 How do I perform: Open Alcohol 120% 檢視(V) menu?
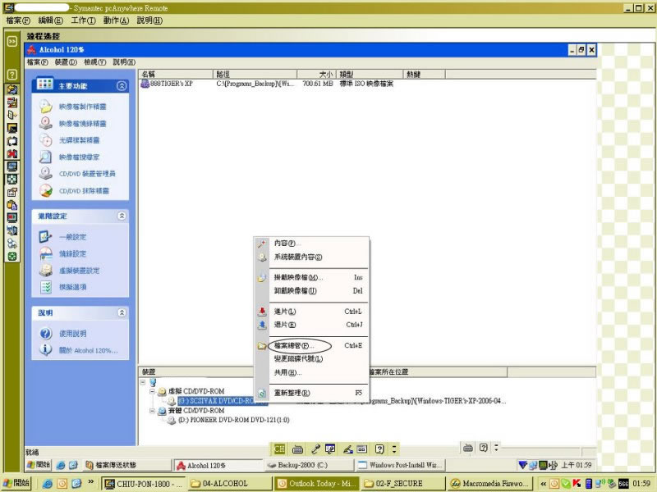click(94, 62)
